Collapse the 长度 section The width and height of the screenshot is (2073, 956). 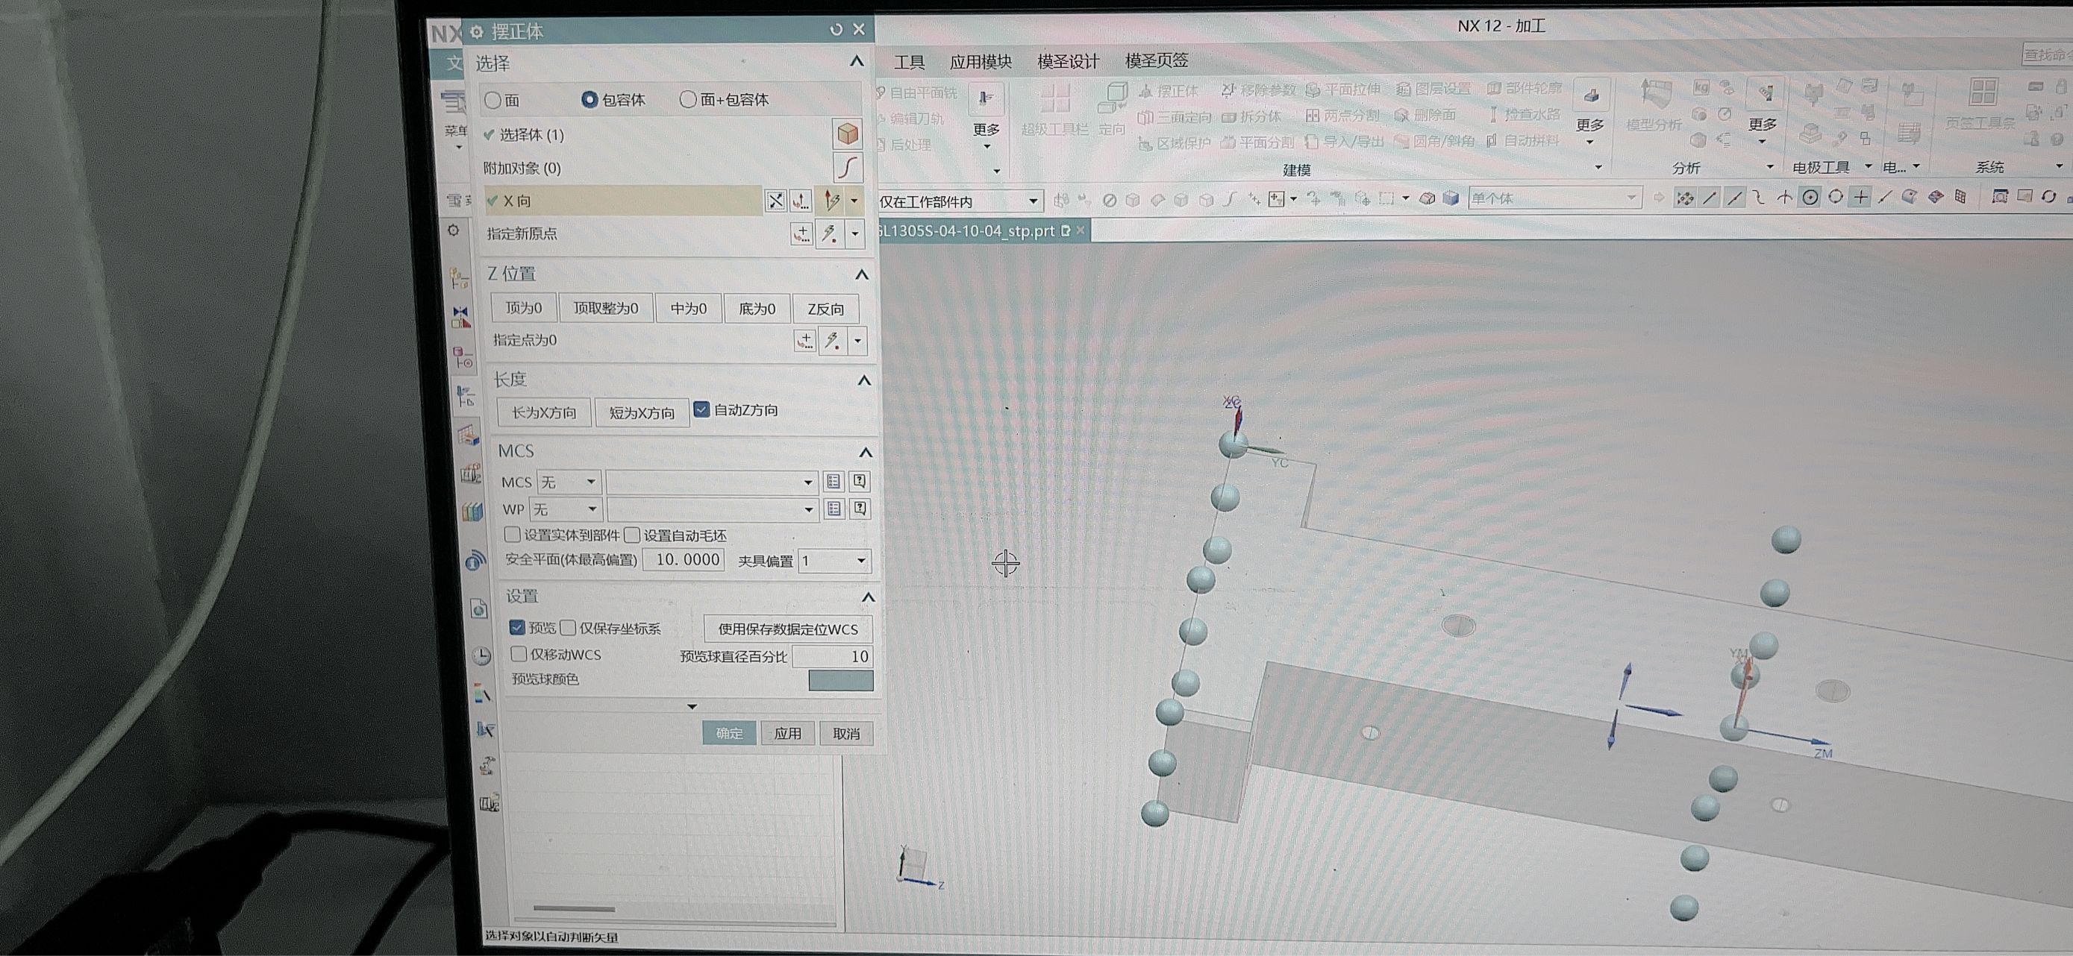coord(864,380)
